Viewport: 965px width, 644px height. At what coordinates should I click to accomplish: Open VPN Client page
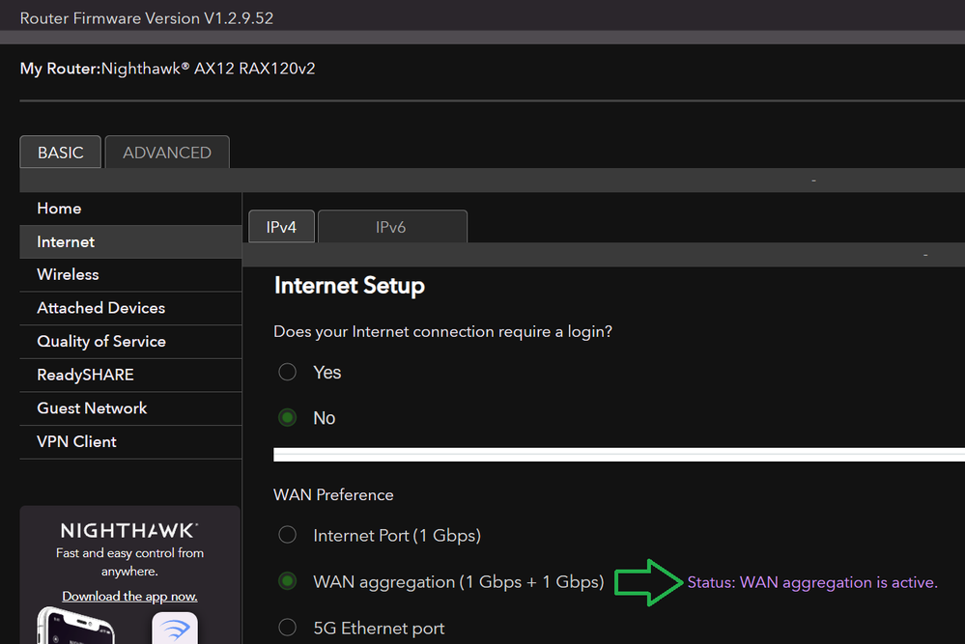click(x=130, y=441)
